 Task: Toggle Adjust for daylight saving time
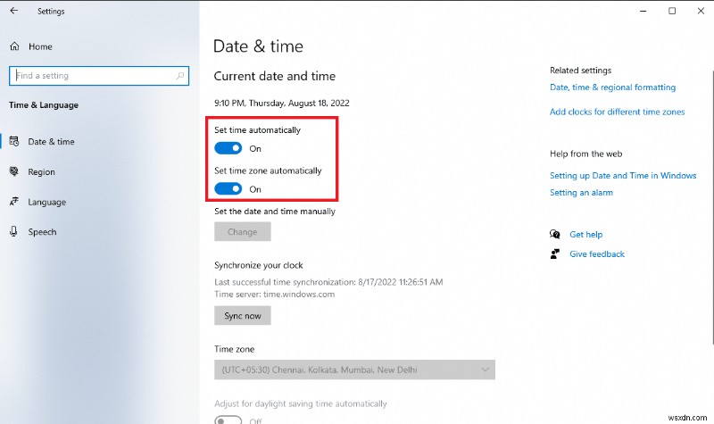click(228, 419)
